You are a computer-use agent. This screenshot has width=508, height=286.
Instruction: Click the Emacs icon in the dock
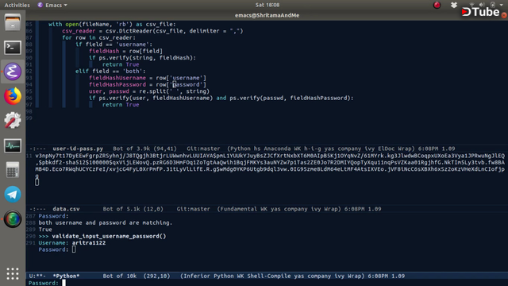click(13, 71)
